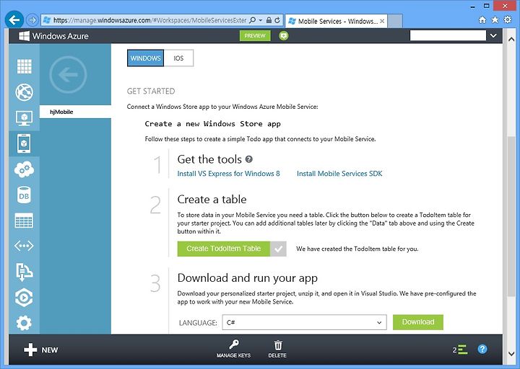Click the green Download button
Image resolution: width=520 pixels, height=369 pixels.
pos(418,322)
